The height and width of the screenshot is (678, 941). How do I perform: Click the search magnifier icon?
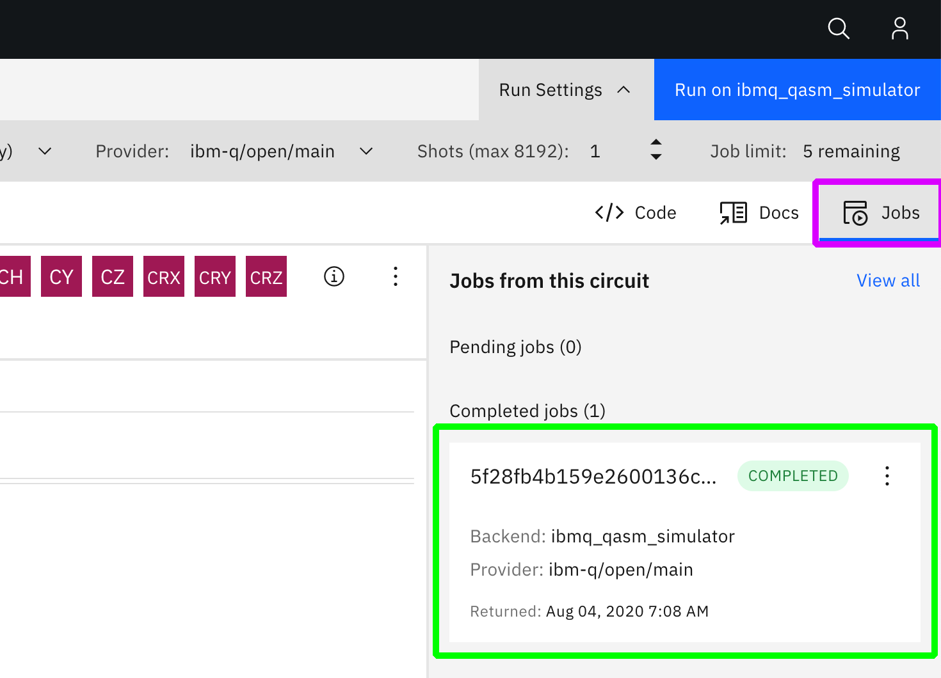(838, 29)
